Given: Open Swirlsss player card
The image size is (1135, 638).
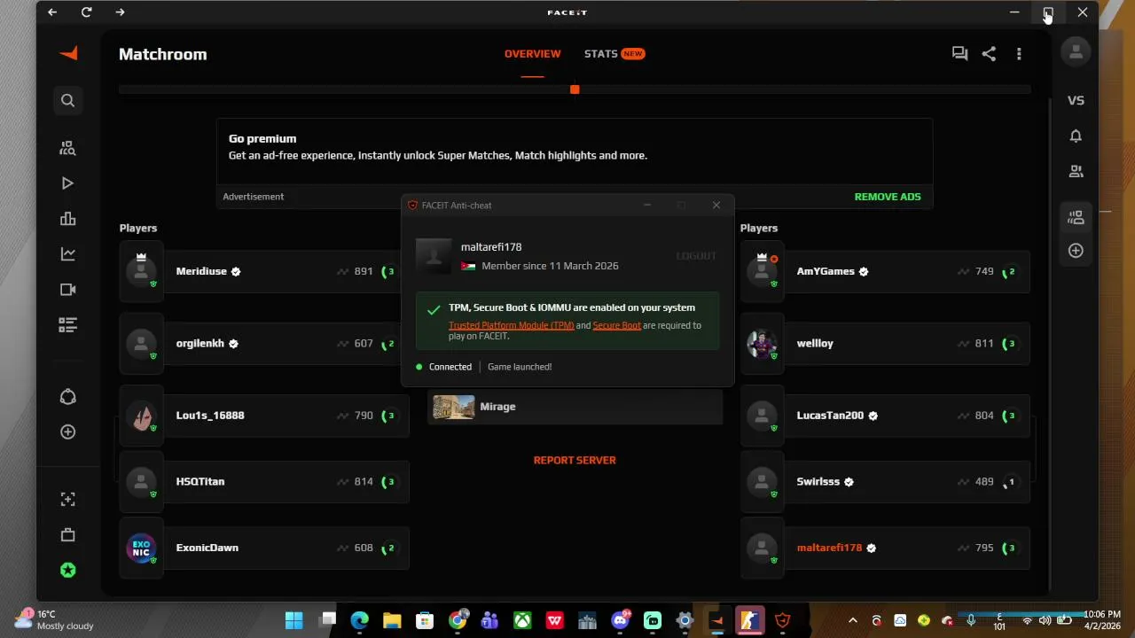Looking at the screenshot, I should tap(885, 481).
